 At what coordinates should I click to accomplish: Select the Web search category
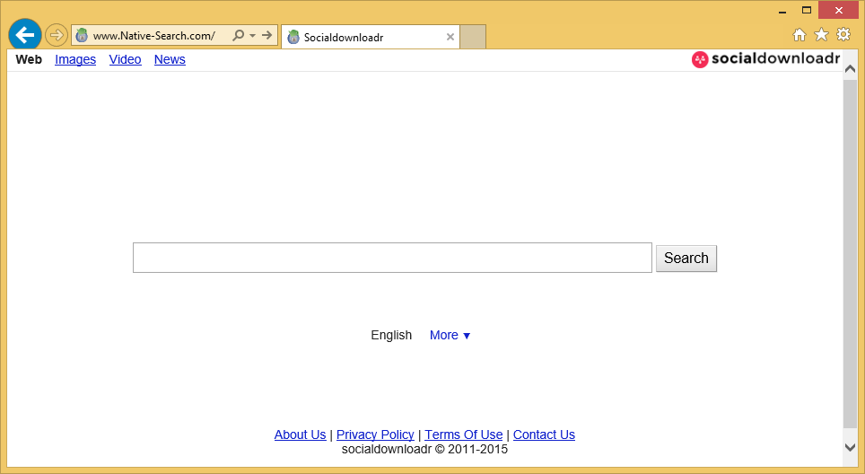coord(29,59)
